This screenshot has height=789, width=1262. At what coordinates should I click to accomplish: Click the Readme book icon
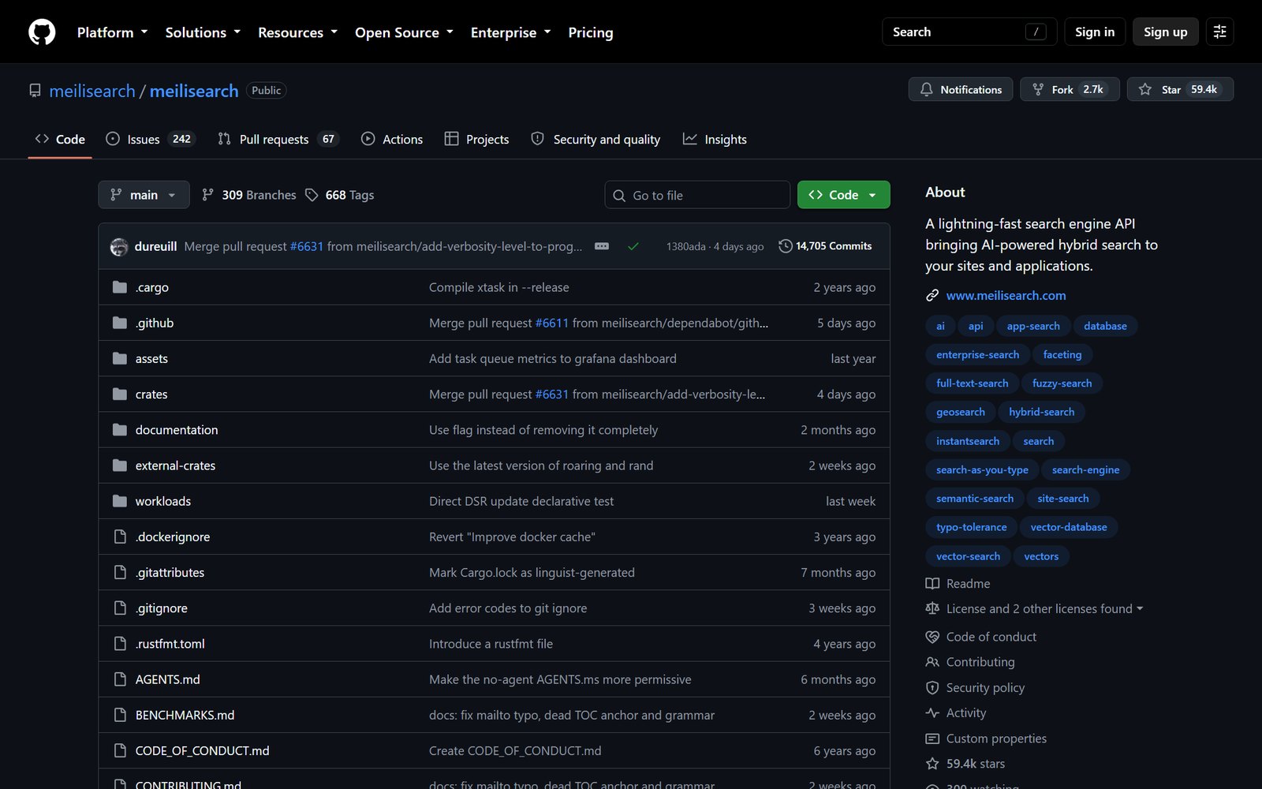932,584
